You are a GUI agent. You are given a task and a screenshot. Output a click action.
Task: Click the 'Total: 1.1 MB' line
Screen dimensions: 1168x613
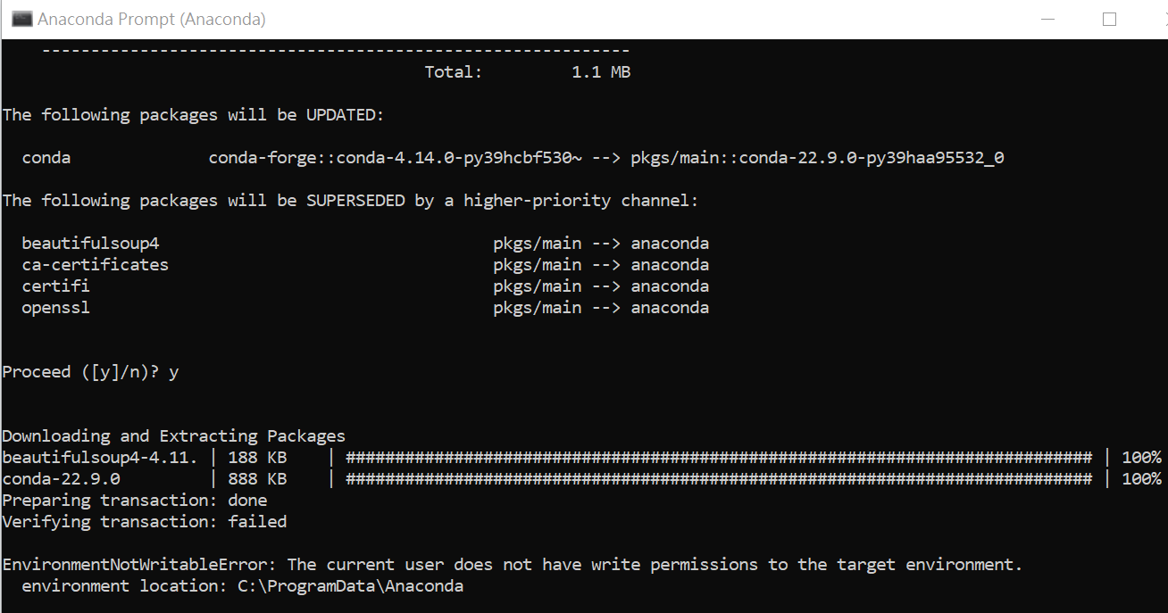[528, 72]
